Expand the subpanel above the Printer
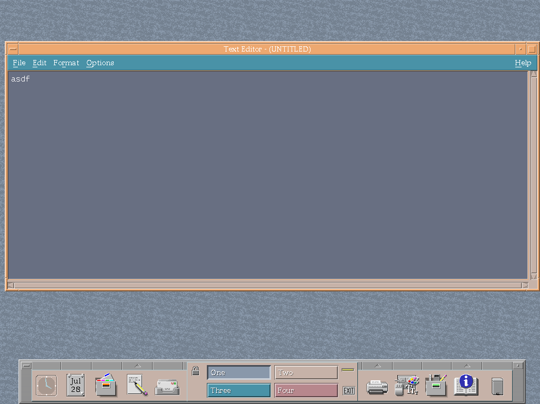 (377, 365)
